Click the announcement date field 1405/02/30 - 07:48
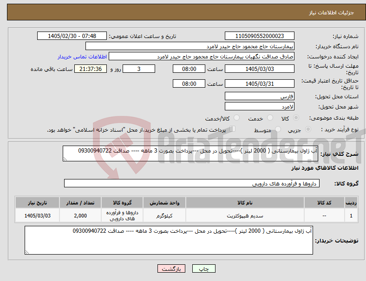The image size is (366, 281). pos(72,36)
